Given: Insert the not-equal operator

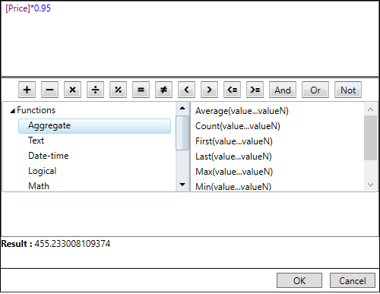Looking at the screenshot, I should (163, 90).
